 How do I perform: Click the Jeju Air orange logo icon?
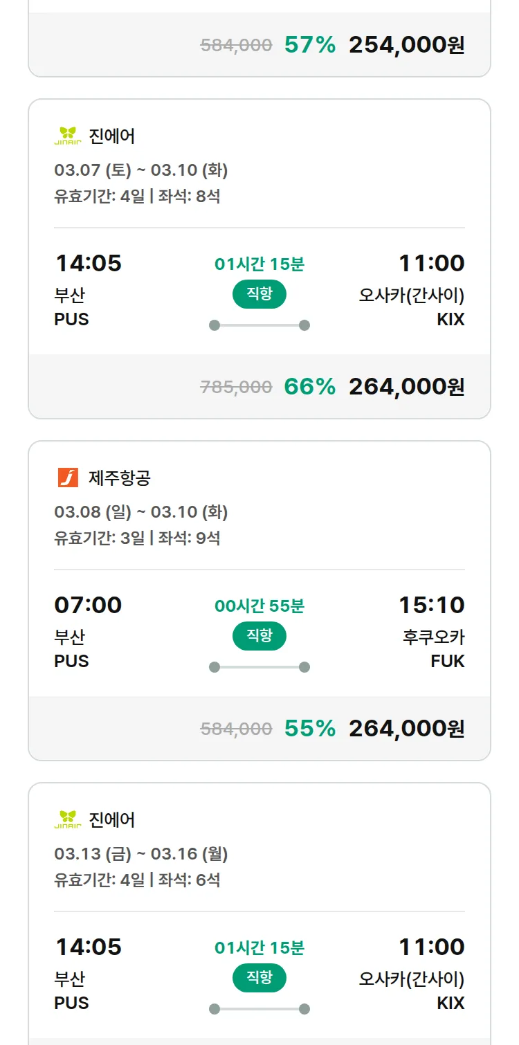[x=68, y=478]
